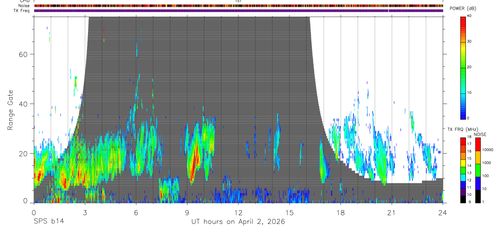Click the 60 tick on Range Gate axis

[x=24, y=54]
